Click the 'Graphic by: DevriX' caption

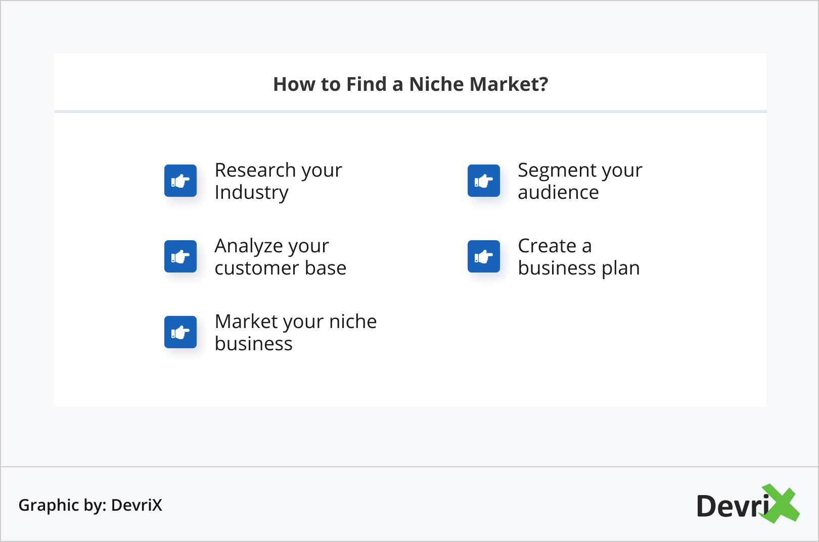(x=90, y=505)
